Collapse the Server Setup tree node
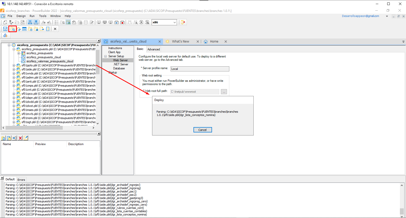This screenshot has height=218, width=406. pyautogui.click(x=105, y=56)
